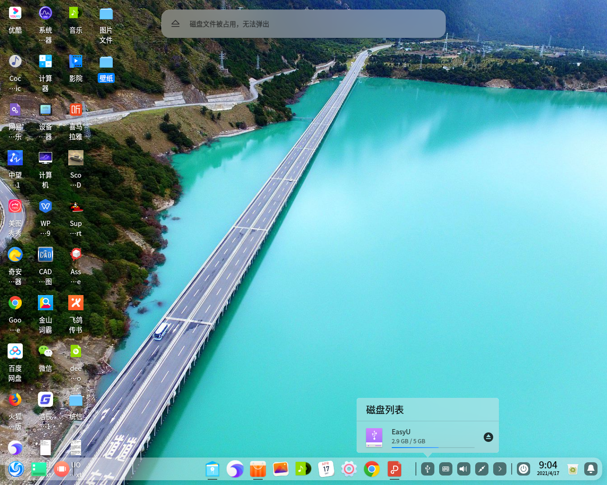Open the Trash in the dock
Viewport: 607px width, 485px height.
coord(573,469)
